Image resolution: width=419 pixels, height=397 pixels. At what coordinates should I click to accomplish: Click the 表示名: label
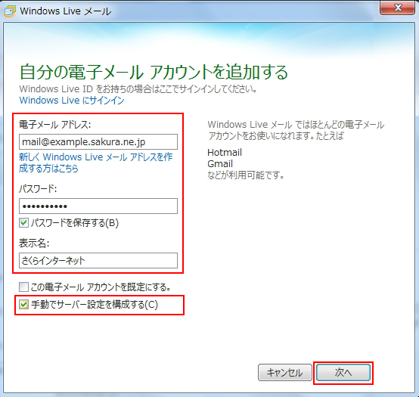[x=34, y=243]
